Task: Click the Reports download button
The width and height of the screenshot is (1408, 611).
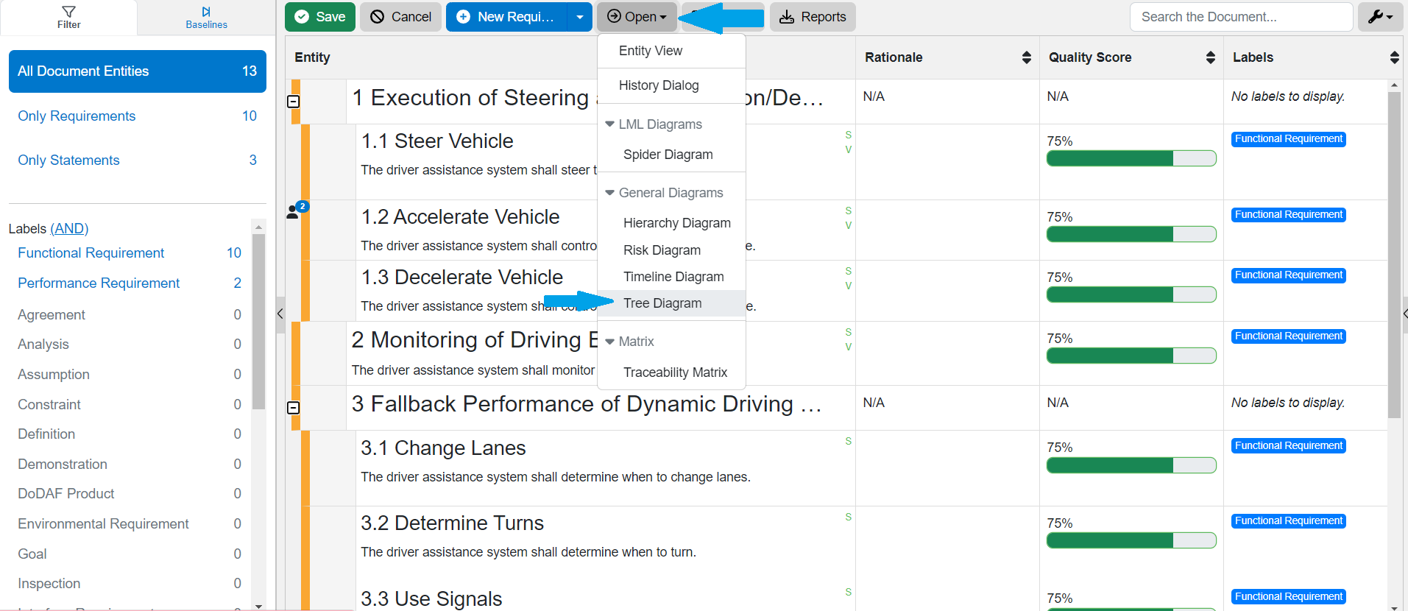Action: click(813, 17)
